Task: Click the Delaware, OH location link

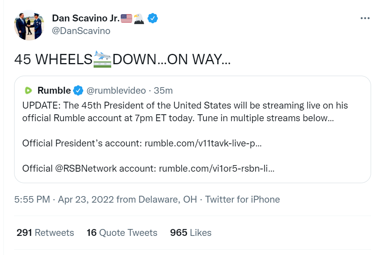Action: (167, 200)
